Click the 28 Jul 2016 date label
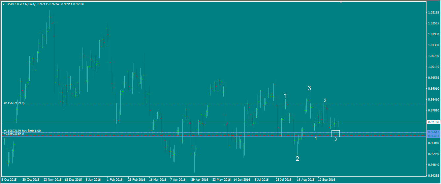441x184 pixels. (284, 180)
